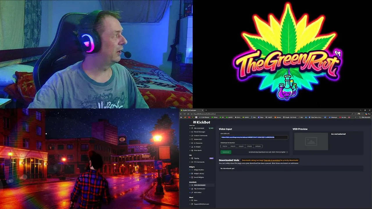Reload the page with browser refresh

click(185, 114)
